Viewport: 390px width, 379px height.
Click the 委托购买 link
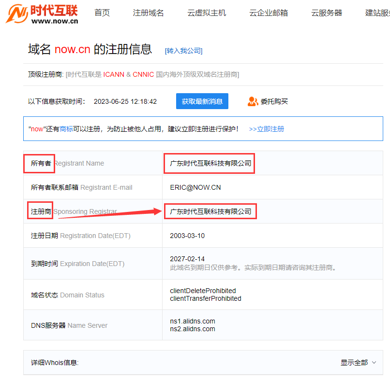(274, 101)
